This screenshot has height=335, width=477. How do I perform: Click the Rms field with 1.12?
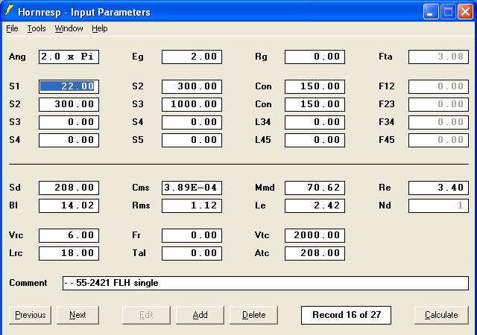pos(192,205)
